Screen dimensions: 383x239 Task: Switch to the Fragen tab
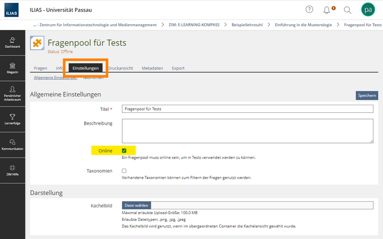click(x=41, y=68)
